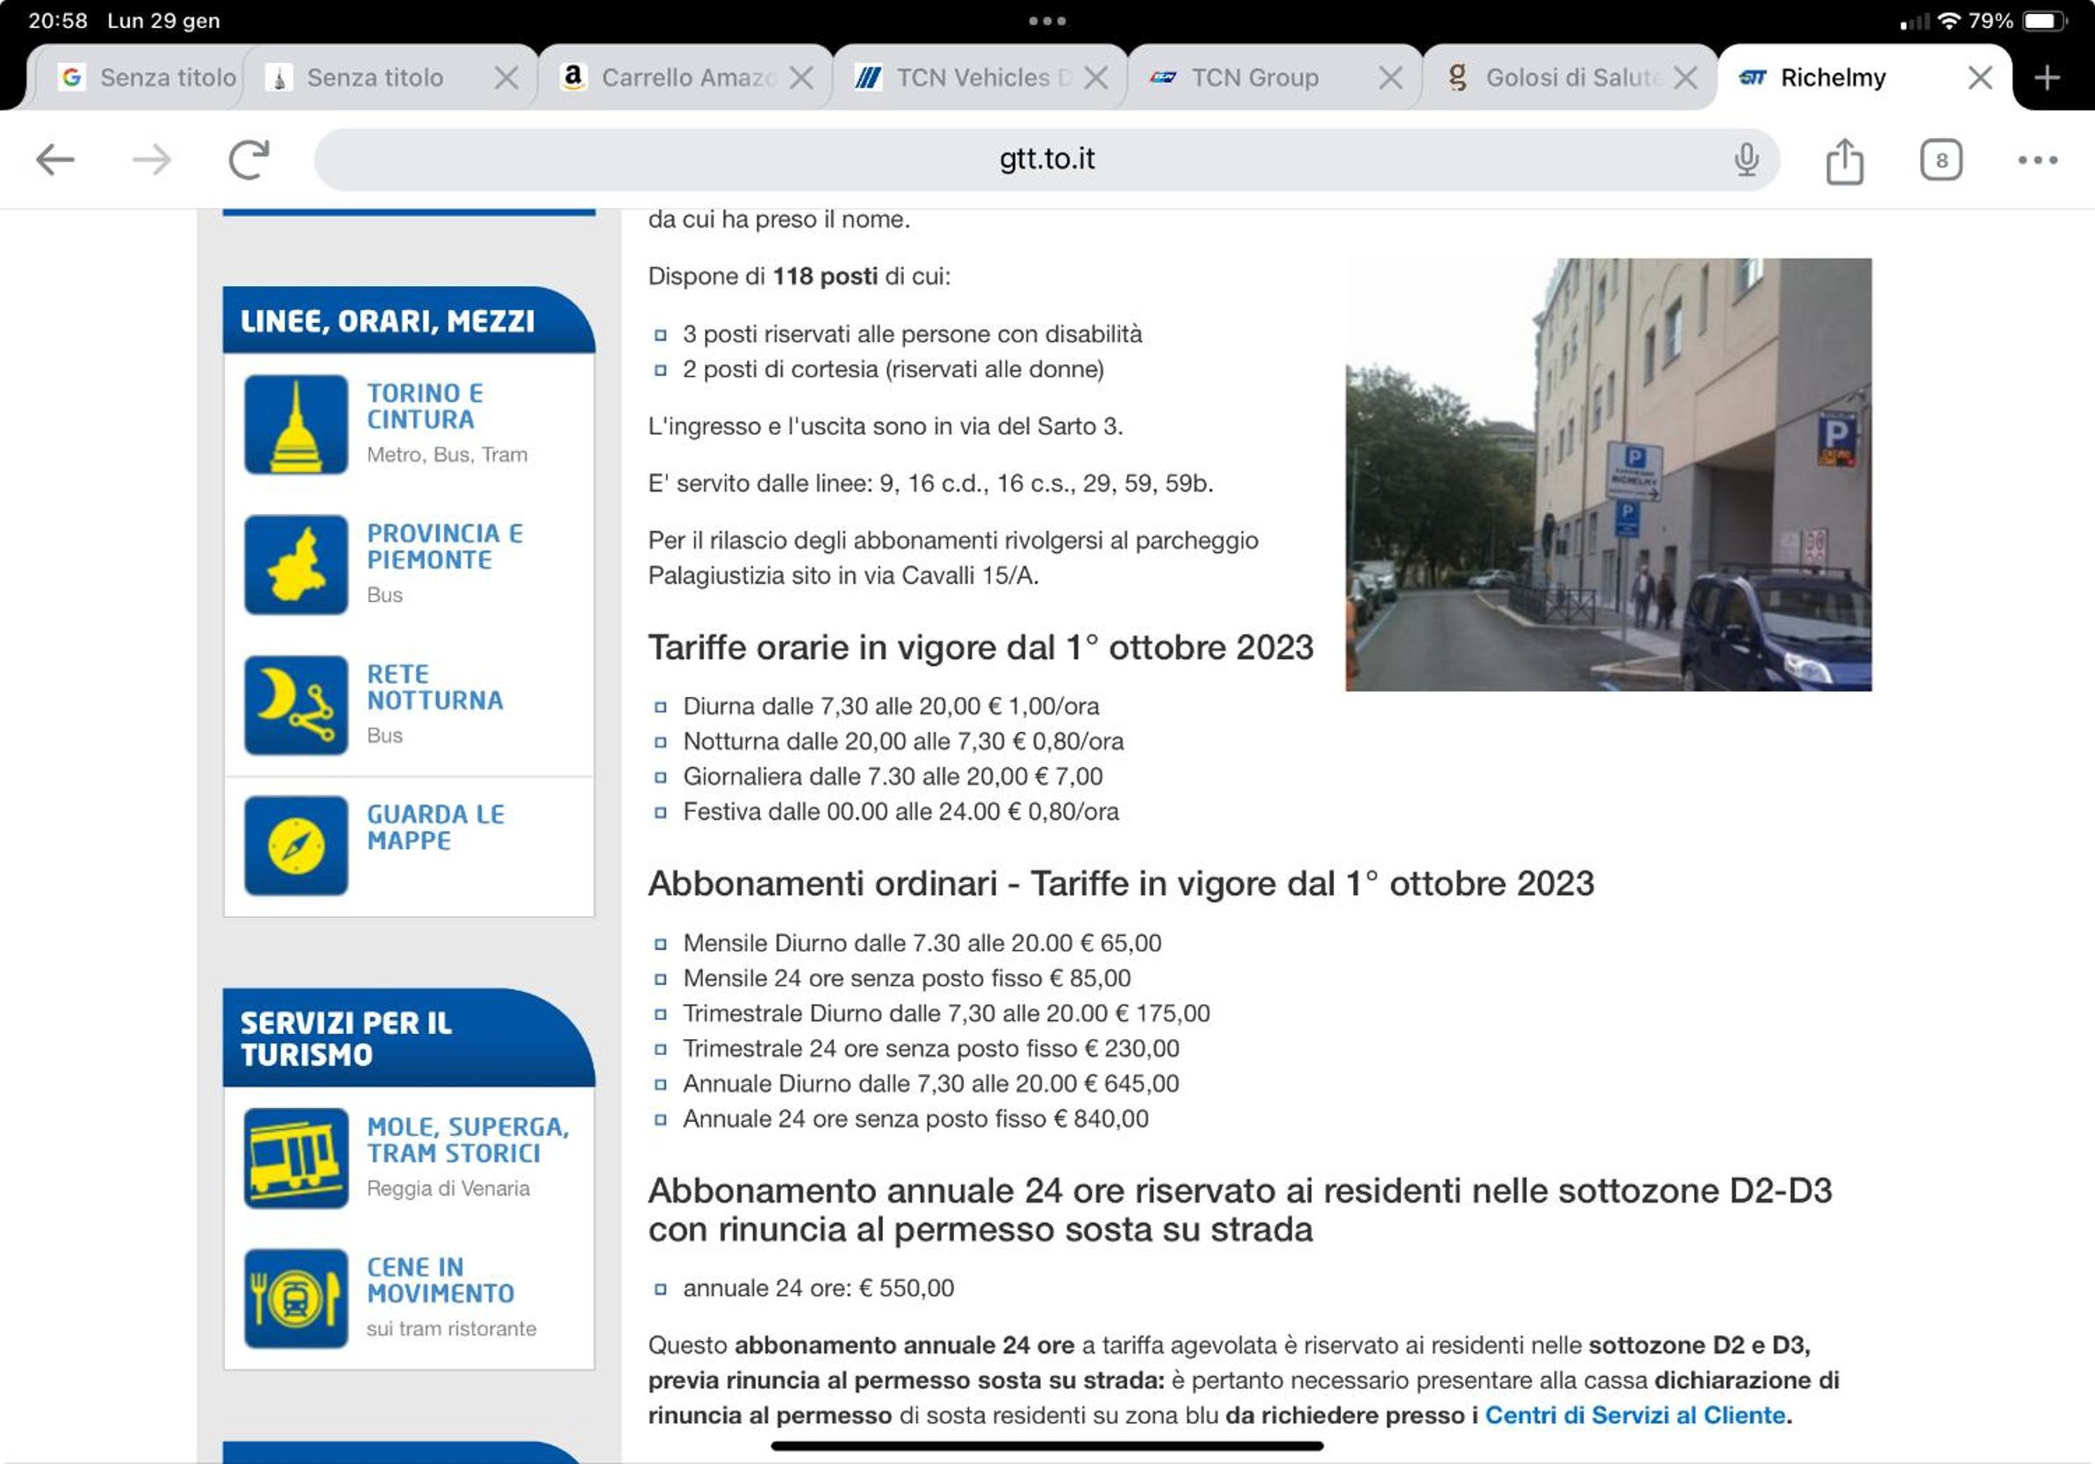The image size is (2095, 1464).
Task: Open the Cene in Movimento restaurant icon
Action: [296, 1299]
